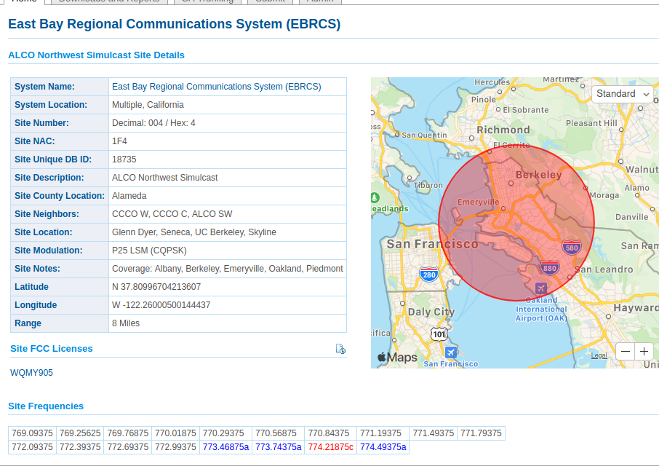
Task: Click the Site Neighbors value CCCO W, CCCO C, ALCO SW
Action: pos(172,214)
